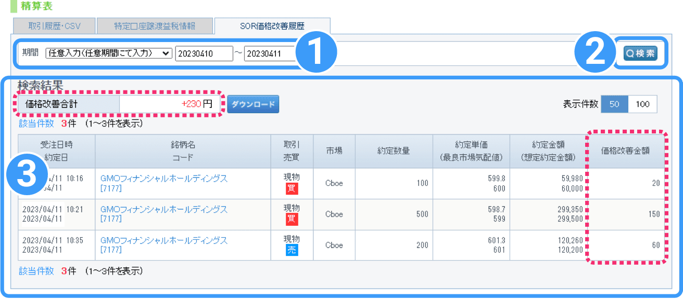Screen dimensions: 683x299
Task: Open GMO link in the 10:21 row
Action: [163, 209]
